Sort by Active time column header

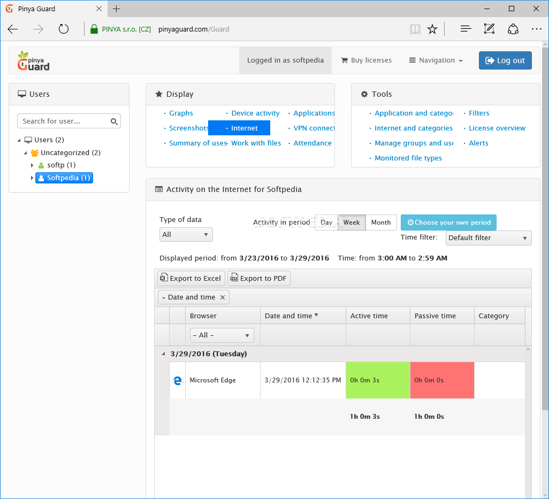pyautogui.click(x=378, y=316)
